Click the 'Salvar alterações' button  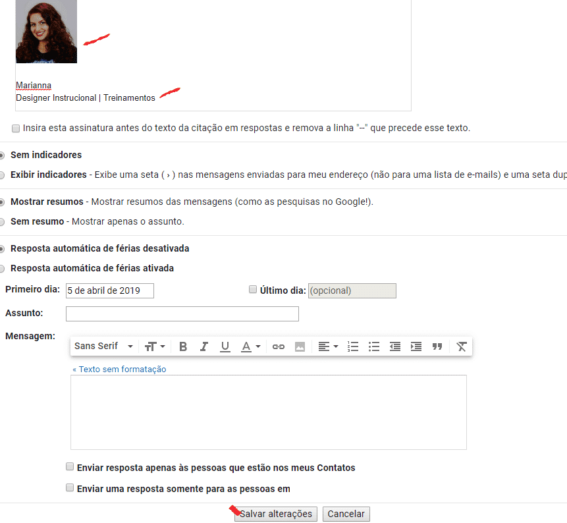coord(275,514)
